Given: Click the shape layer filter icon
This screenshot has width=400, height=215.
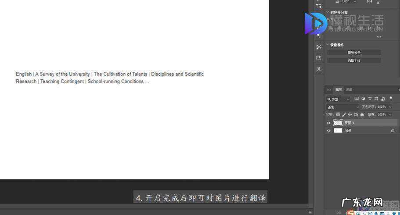Looking at the screenshot, I should click(376, 99).
